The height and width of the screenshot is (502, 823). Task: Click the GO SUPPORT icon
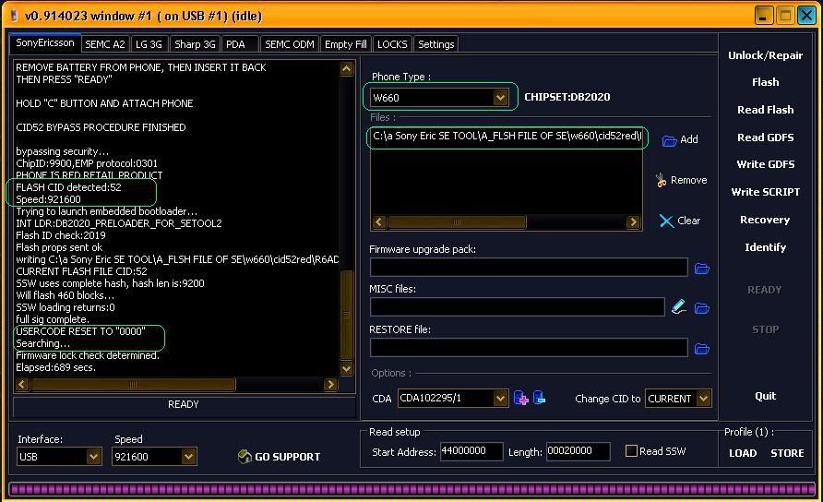coord(245,456)
